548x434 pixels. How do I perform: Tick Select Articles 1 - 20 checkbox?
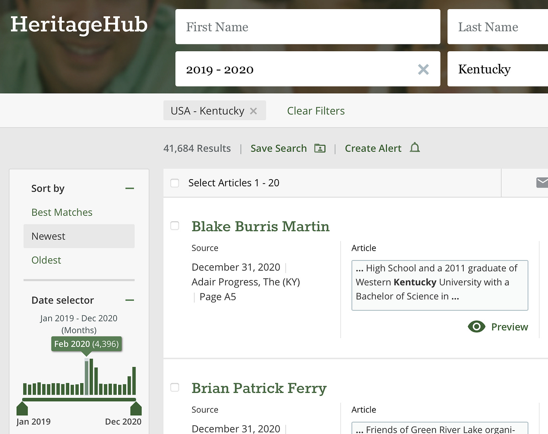(x=175, y=183)
